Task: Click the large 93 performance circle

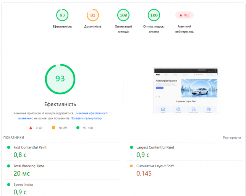Action: 60,79
